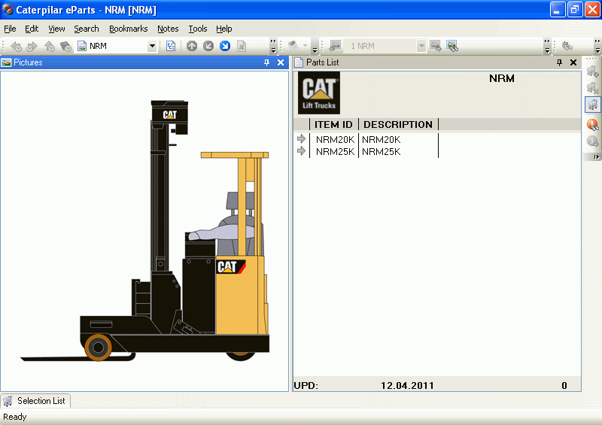Click the gray up arrow circle icon
The image size is (602, 425).
click(192, 46)
